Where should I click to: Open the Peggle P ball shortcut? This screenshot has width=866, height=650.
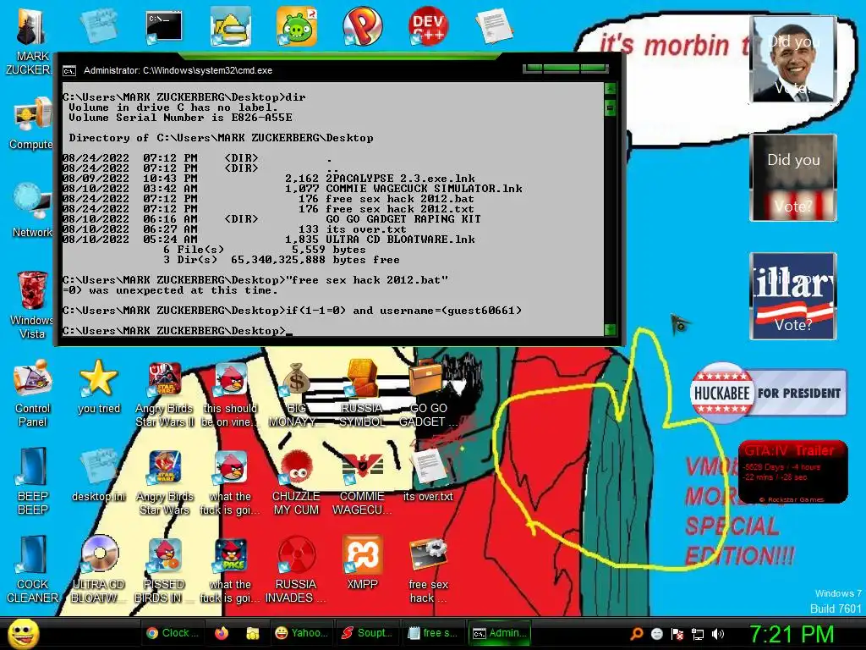(362, 26)
